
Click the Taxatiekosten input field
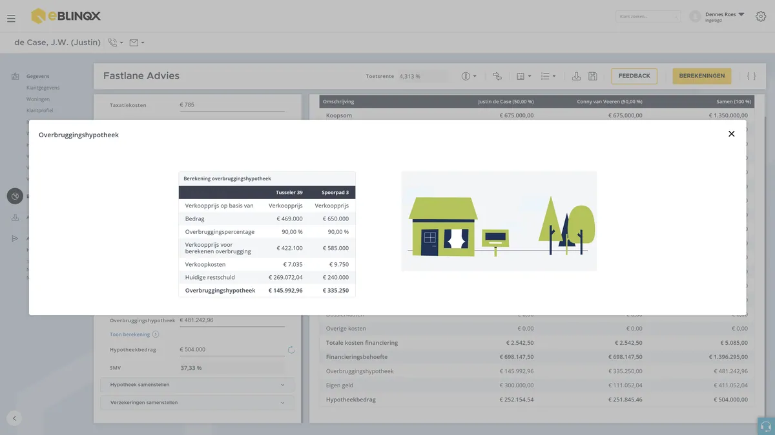tap(232, 105)
